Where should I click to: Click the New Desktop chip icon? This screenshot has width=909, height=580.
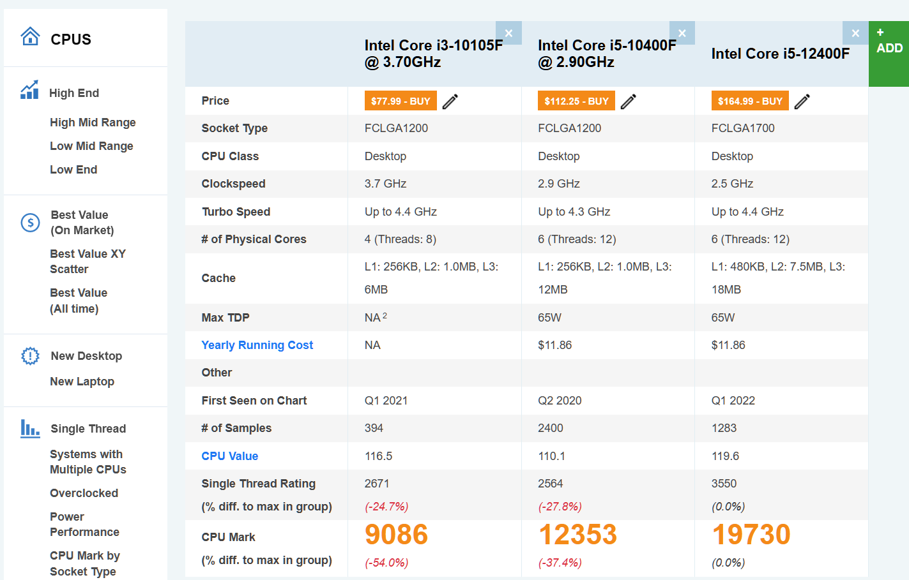[30, 356]
